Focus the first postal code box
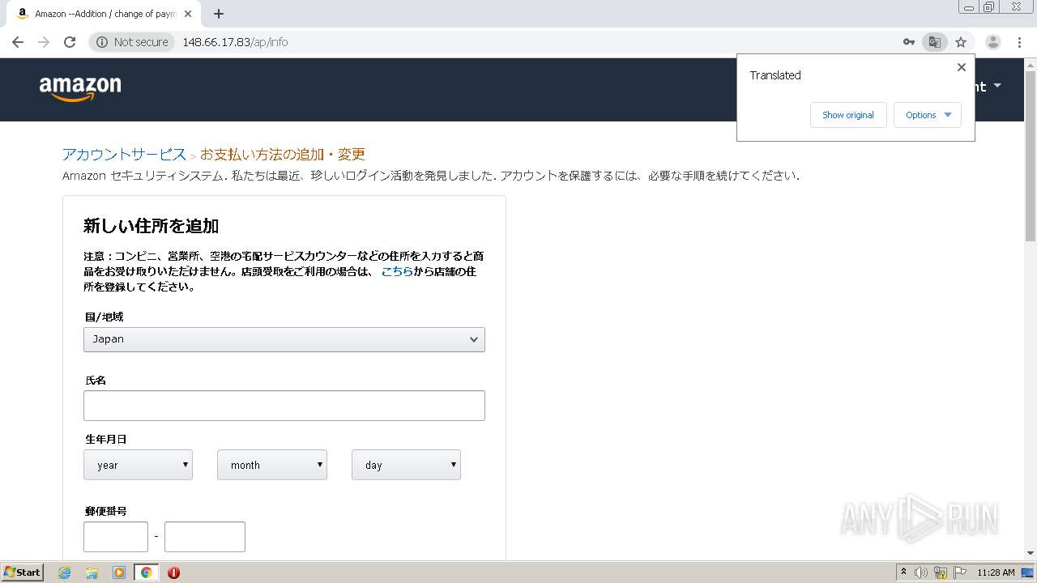 116,537
